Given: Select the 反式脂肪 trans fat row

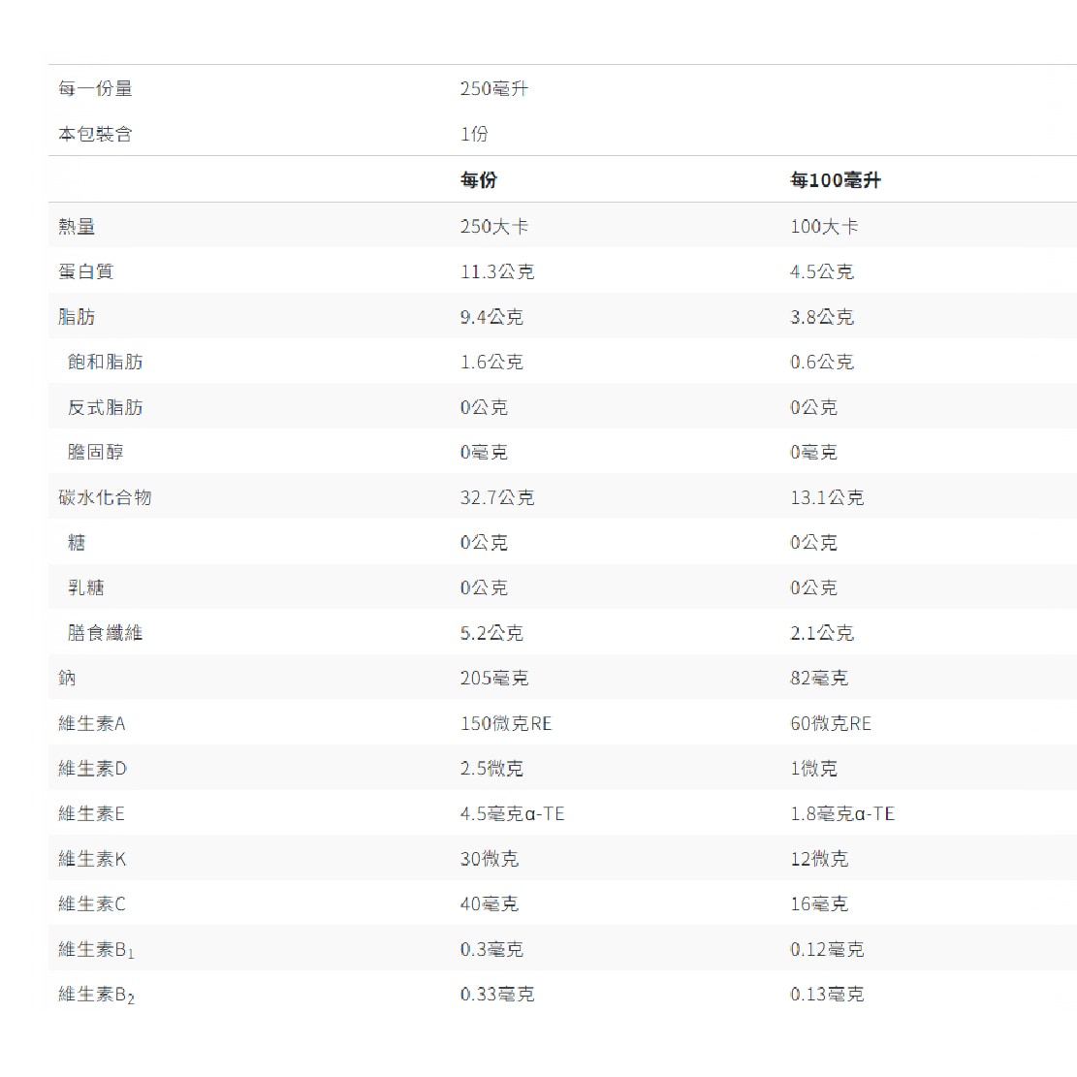Looking at the screenshot, I should click(105, 407).
